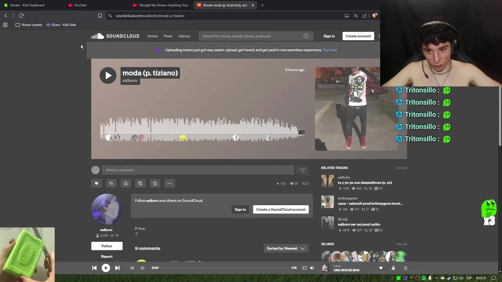Play the track moda (p. tiziano)
502x282 pixels.
(x=108, y=76)
